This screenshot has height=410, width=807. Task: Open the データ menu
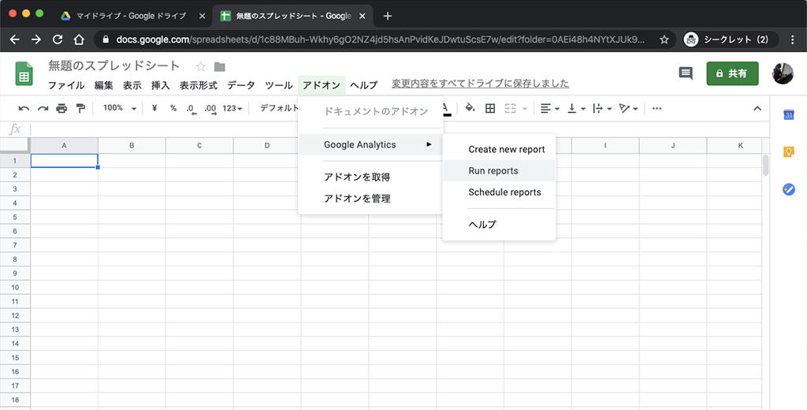pos(241,85)
